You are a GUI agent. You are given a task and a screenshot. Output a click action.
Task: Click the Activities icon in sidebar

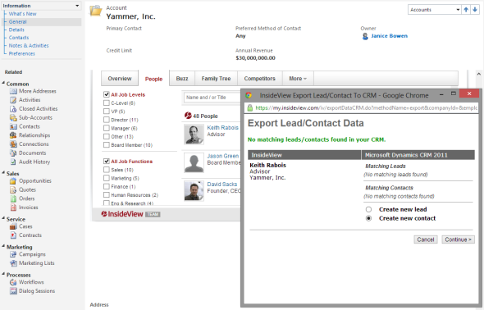click(x=13, y=100)
